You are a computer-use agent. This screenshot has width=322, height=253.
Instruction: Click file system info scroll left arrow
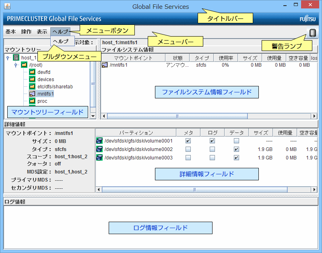104,116
